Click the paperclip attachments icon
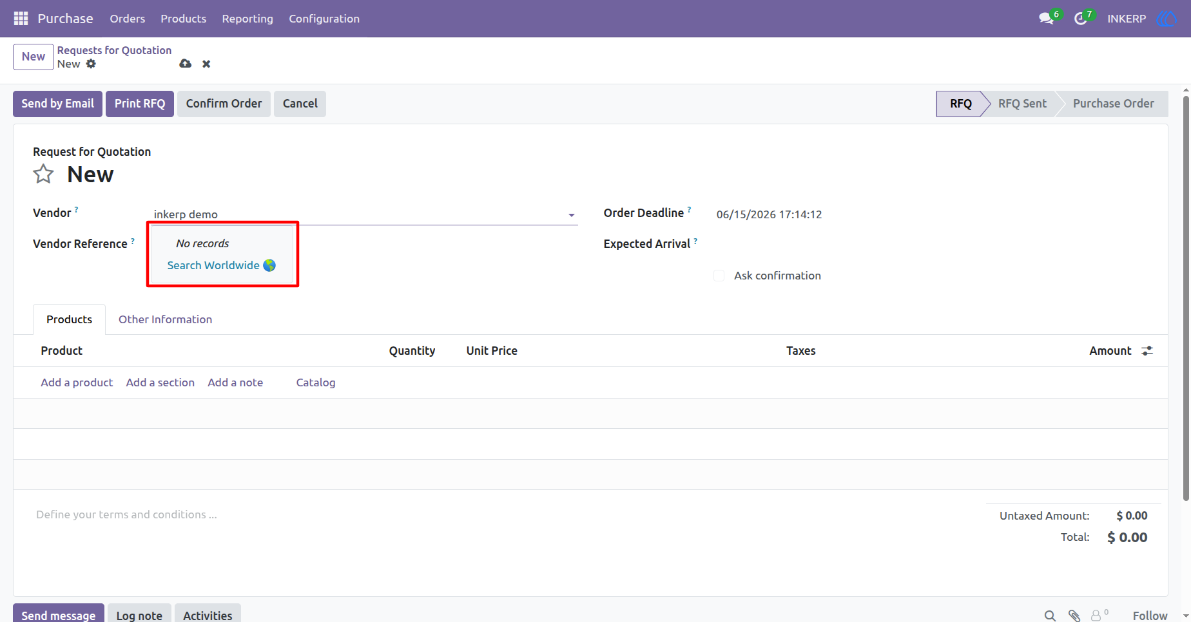The width and height of the screenshot is (1191, 622). [1074, 616]
